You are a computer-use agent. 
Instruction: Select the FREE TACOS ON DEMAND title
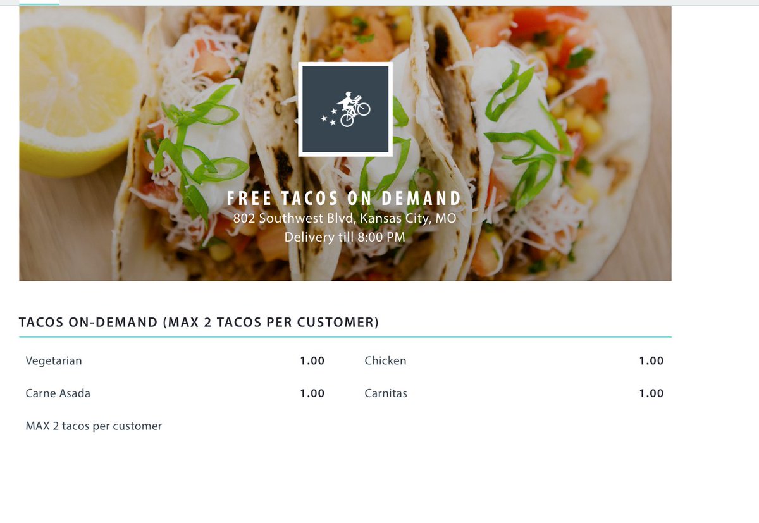(x=345, y=199)
